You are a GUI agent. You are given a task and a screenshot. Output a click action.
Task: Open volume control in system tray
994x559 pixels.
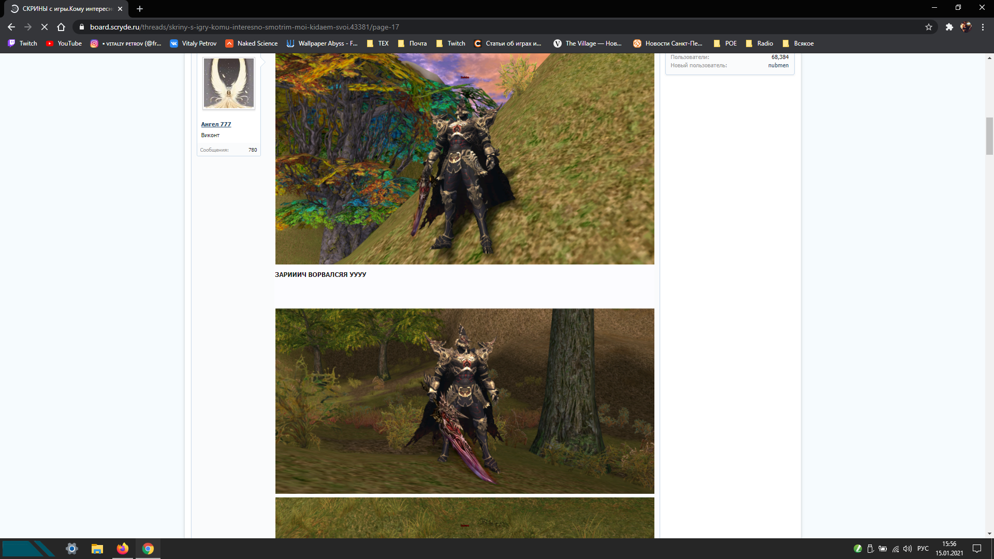click(908, 549)
